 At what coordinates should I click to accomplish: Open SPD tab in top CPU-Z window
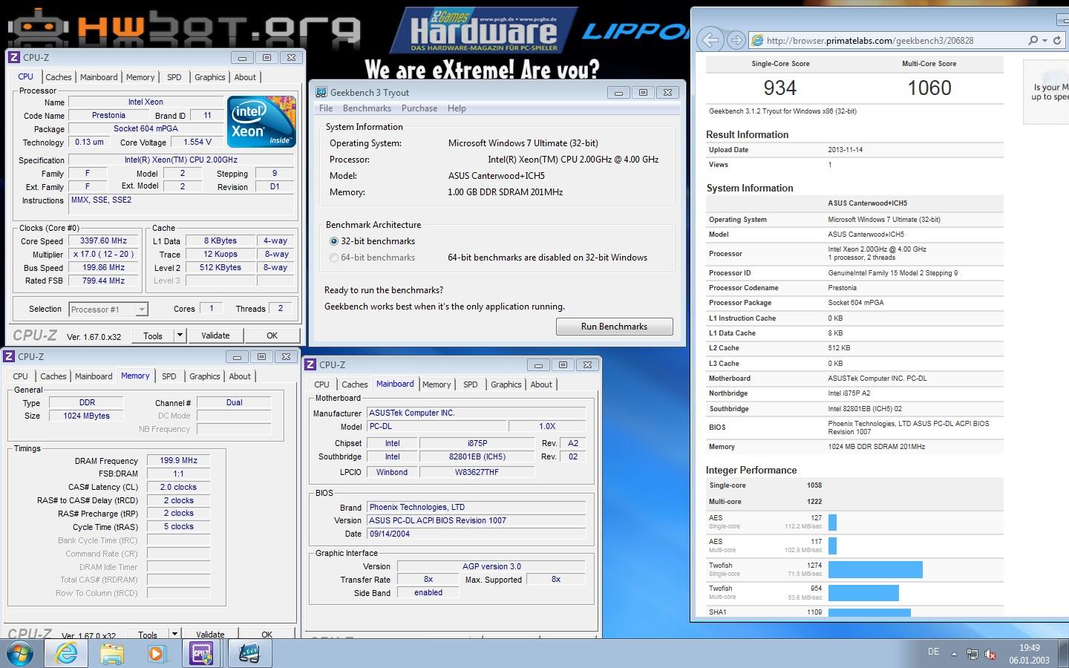click(x=174, y=77)
